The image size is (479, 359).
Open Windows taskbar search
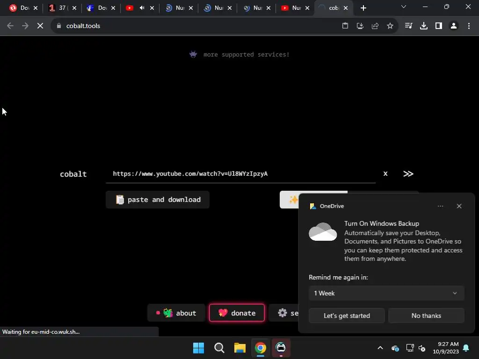(219, 348)
